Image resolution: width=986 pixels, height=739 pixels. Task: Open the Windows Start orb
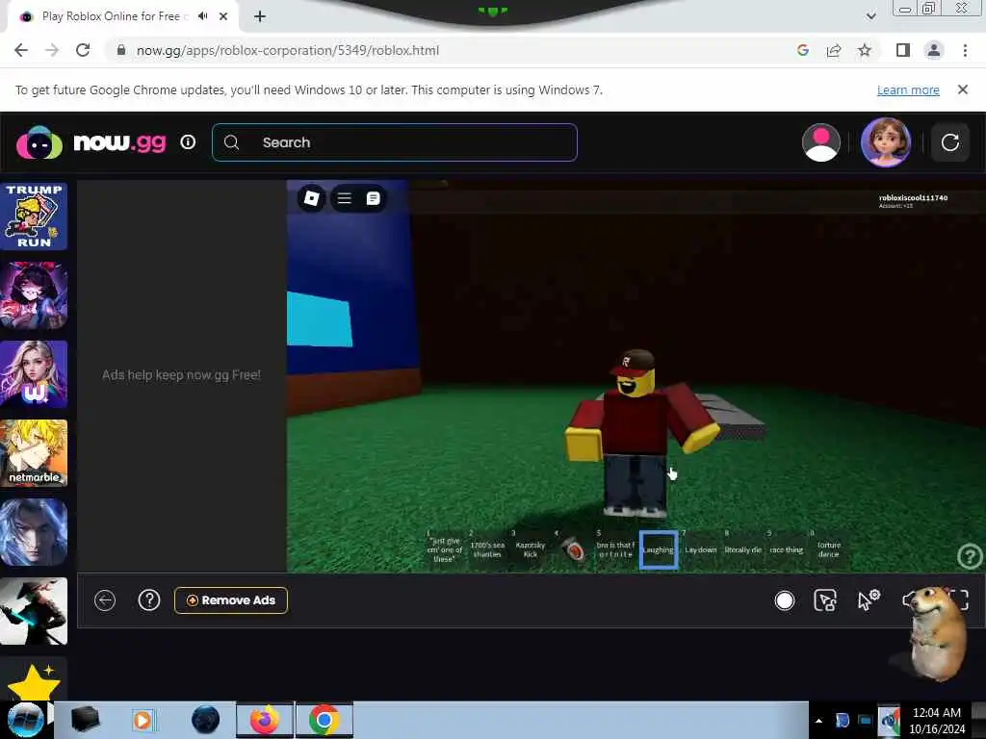(x=25, y=720)
